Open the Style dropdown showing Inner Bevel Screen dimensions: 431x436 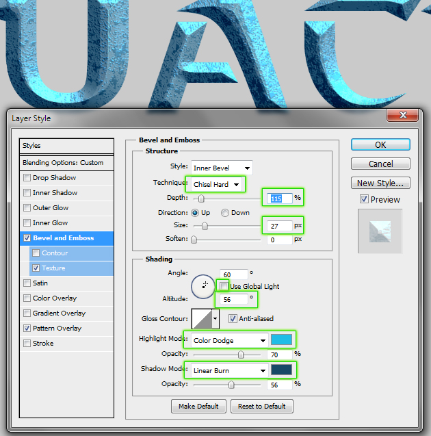(x=221, y=168)
